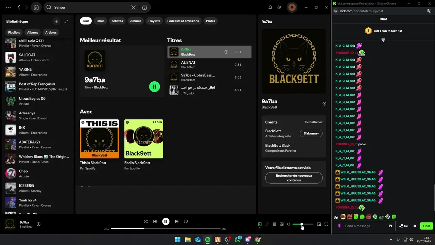The width and height of the screenshot is (435, 245).
Task: Click the green Chat button
Action: click(x=427, y=226)
